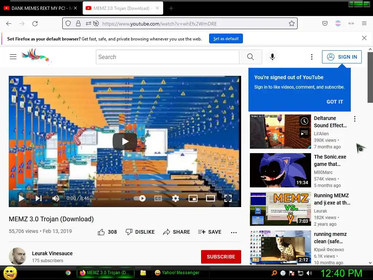Enter fullscreen mode
The image size is (373, 280).
[x=228, y=198]
